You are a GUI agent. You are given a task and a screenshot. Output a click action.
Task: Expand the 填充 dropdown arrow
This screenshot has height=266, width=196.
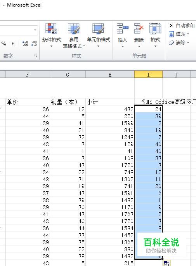pos(188,34)
